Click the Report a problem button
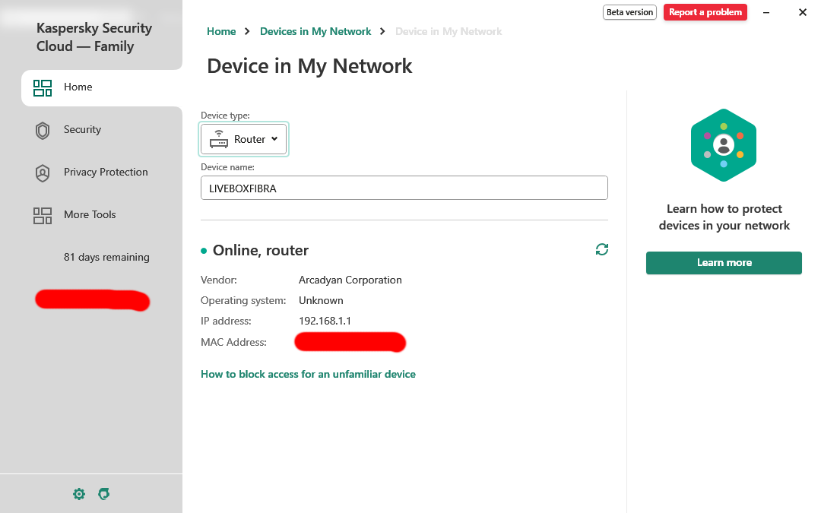821x513 pixels. click(x=705, y=12)
